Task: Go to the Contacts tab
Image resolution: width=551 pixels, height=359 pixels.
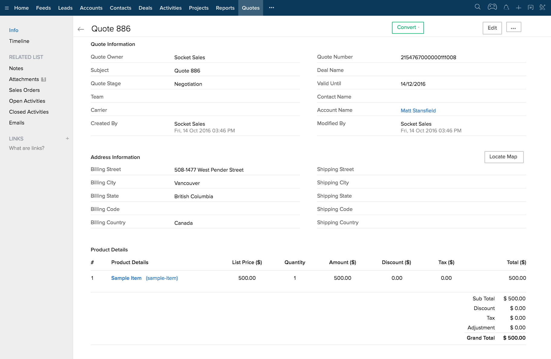Action: 120,8
